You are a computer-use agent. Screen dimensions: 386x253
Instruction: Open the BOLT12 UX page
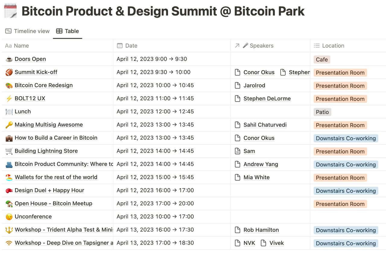pos(30,98)
